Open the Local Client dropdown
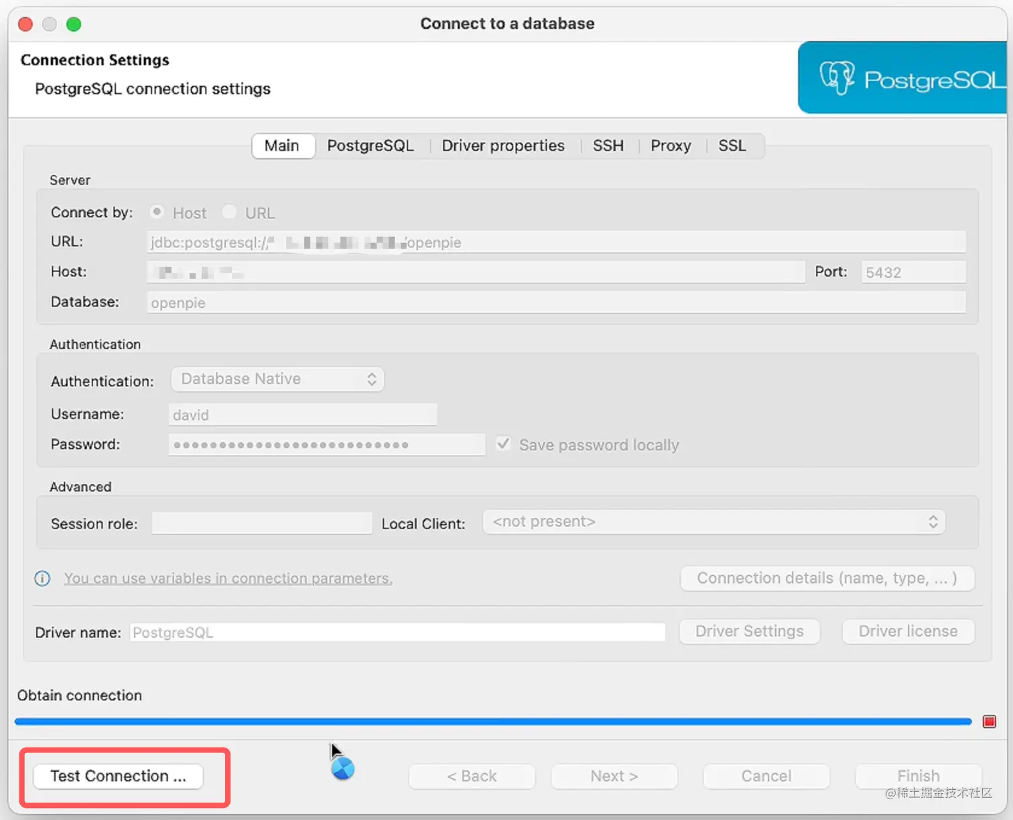This screenshot has height=820, width=1013. point(714,522)
